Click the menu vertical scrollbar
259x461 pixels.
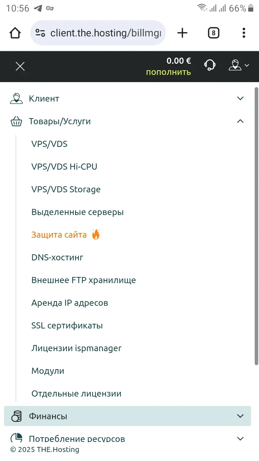[256, 227]
